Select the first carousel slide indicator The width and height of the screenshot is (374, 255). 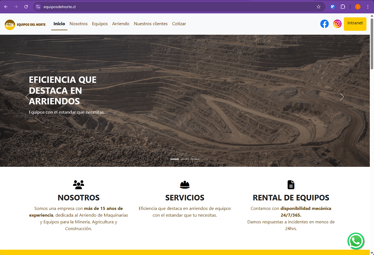coord(175,159)
